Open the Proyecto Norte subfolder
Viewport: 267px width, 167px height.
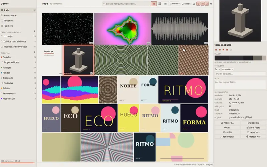click(18, 62)
